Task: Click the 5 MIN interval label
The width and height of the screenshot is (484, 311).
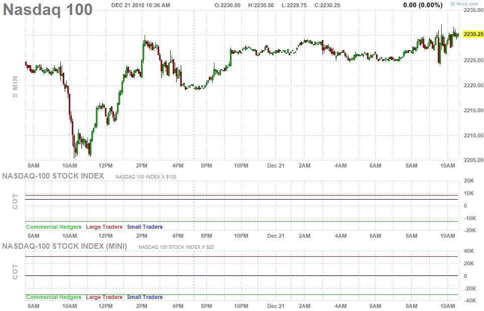Action: click(15, 87)
